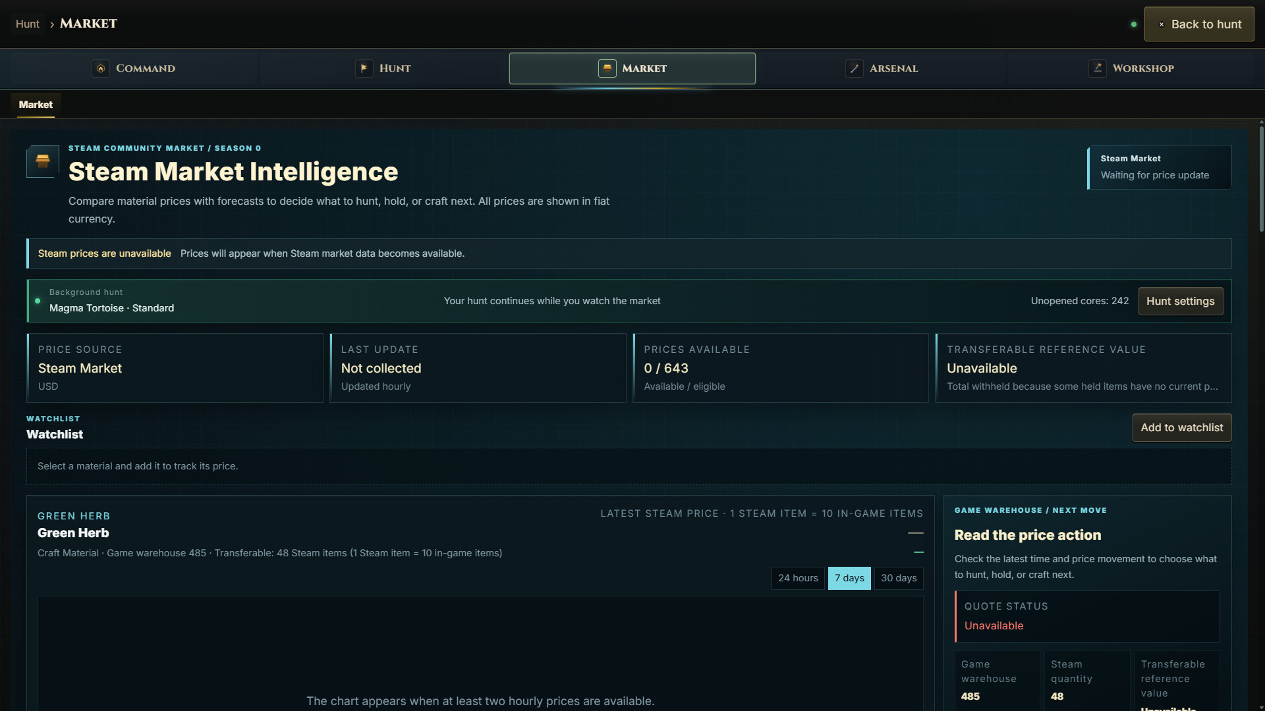
Task: Click the Magma Tortoise · Standard text
Action: 111,308
